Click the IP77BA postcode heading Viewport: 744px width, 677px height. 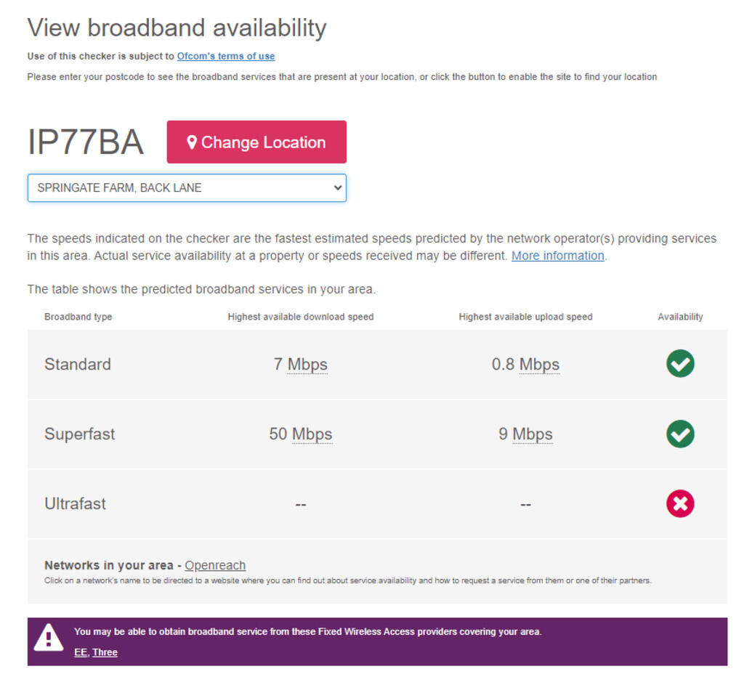tap(86, 142)
